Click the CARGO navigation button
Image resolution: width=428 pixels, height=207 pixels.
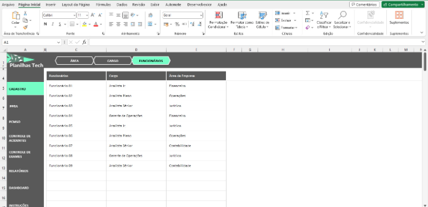click(113, 61)
